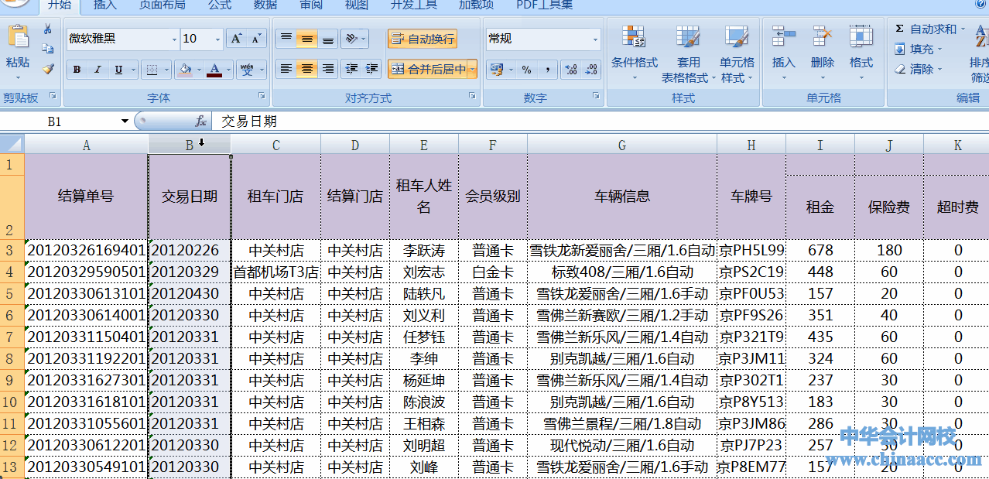Cut selection with the scissors icon
Image resolution: width=989 pixels, height=479 pixels.
tap(48, 29)
